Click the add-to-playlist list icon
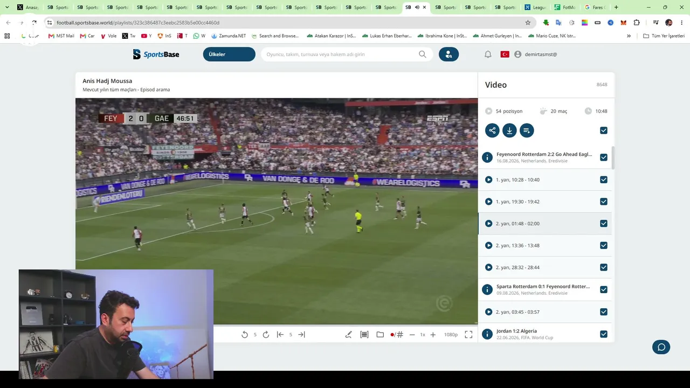This screenshot has width=690, height=388. pos(527,130)
